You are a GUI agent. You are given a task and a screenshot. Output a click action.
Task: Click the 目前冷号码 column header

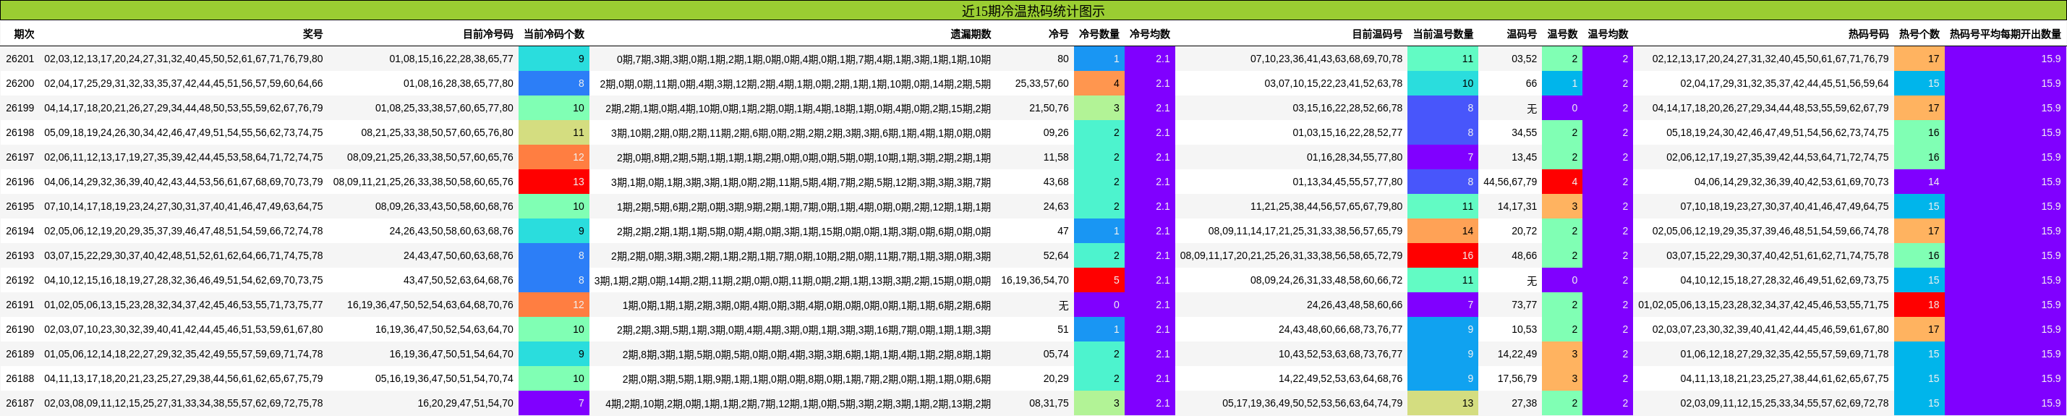(x=488, y=35)
